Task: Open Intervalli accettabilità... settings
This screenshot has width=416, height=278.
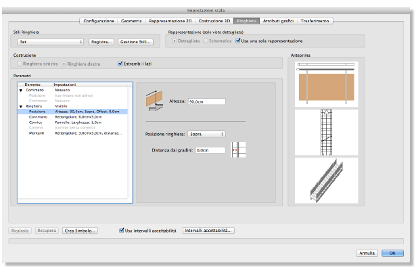Action: (208, 231)
